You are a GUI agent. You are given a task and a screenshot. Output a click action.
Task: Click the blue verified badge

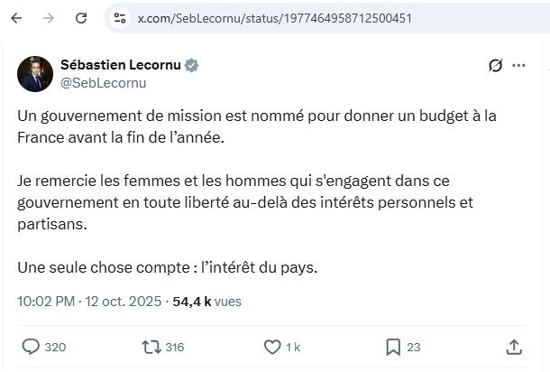[192, 65]
